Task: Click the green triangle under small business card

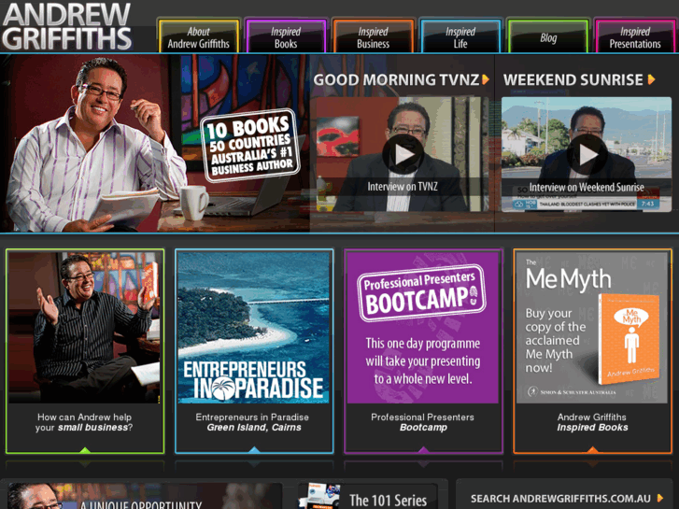Action: click(x=85, y=450)
